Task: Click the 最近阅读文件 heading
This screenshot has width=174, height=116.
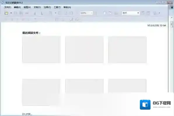Action: tap(32, 33)
